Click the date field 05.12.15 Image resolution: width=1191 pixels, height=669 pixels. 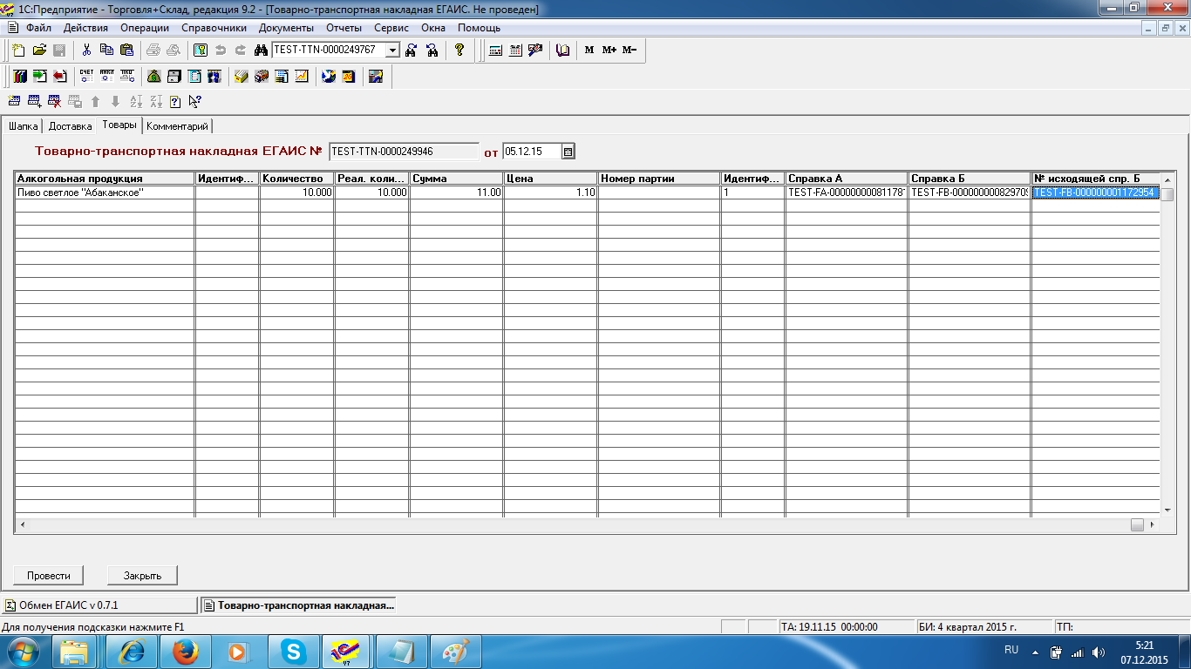click(531, 152)
